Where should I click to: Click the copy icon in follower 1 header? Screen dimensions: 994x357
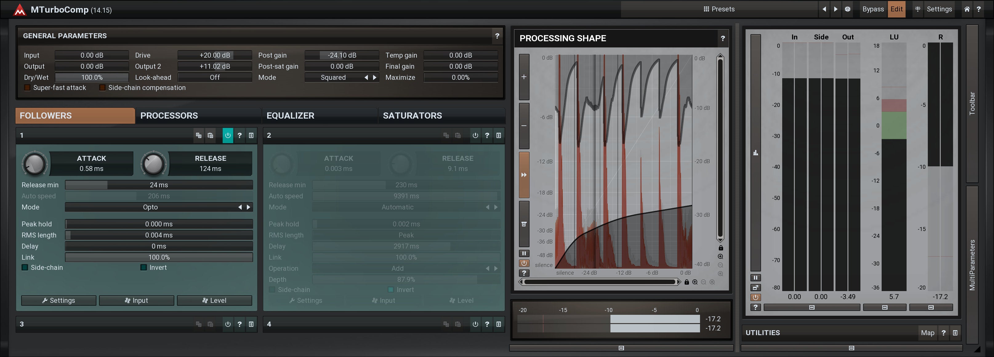(x=199, y=136)
